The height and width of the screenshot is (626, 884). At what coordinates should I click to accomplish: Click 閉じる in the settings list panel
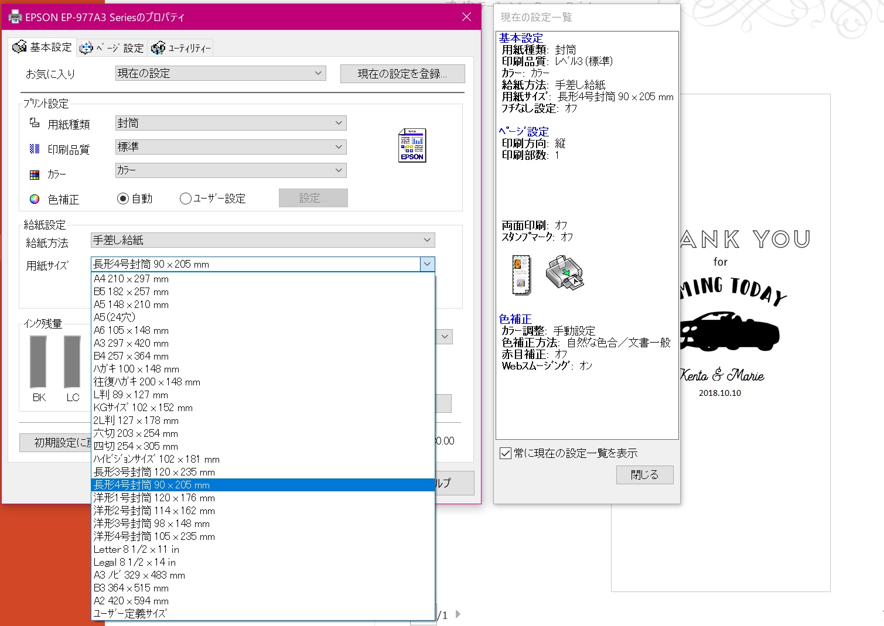point(644,475)
